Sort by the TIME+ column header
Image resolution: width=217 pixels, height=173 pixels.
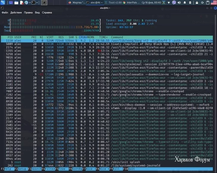103,37
